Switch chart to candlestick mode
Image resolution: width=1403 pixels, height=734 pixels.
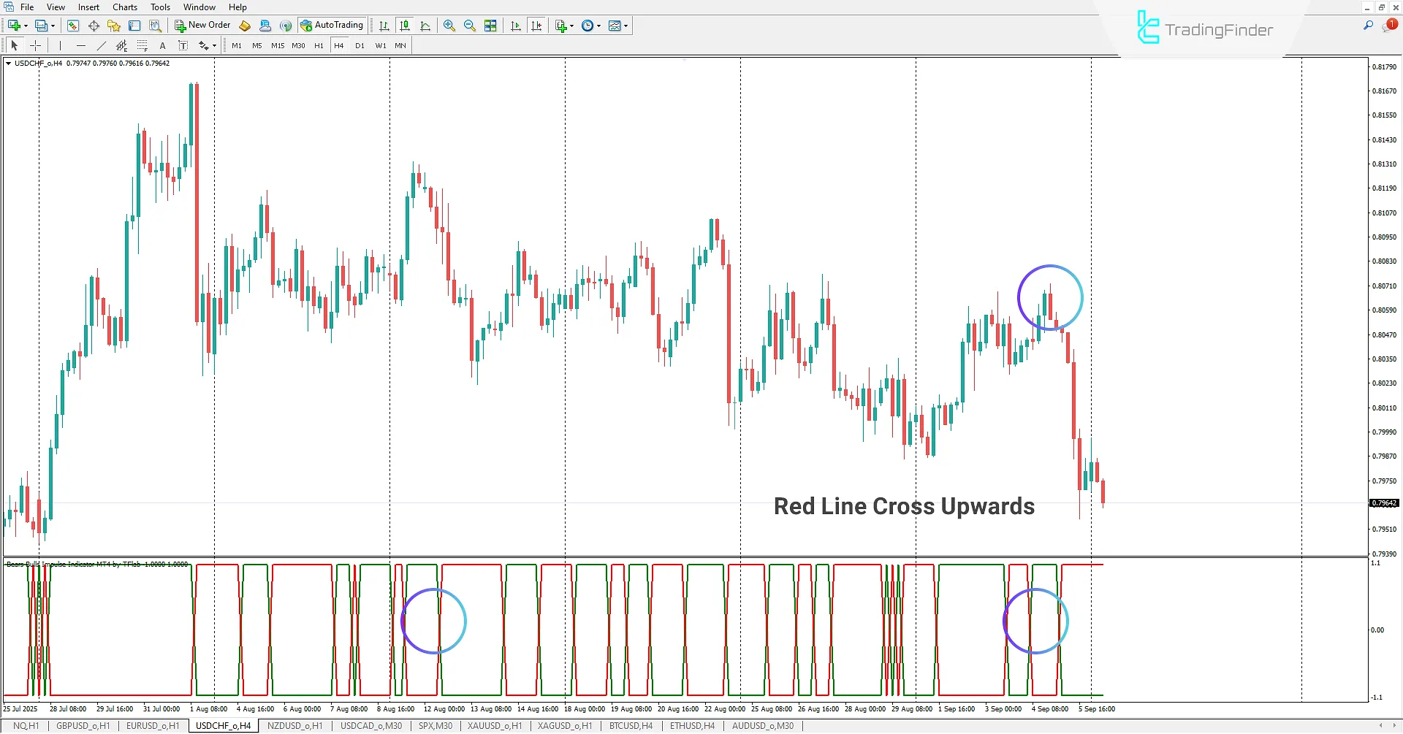click(404, 25)
